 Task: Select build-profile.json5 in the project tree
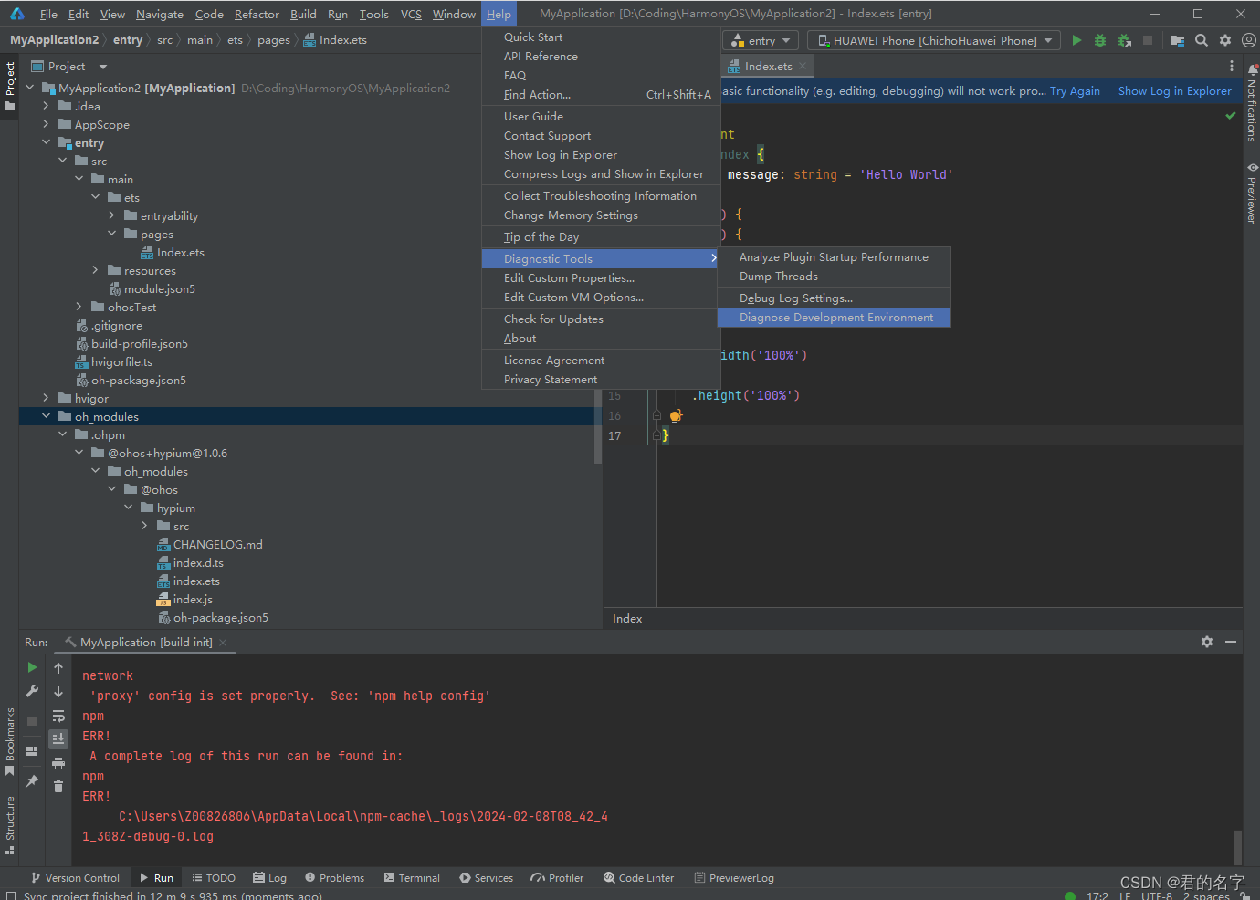139,343
